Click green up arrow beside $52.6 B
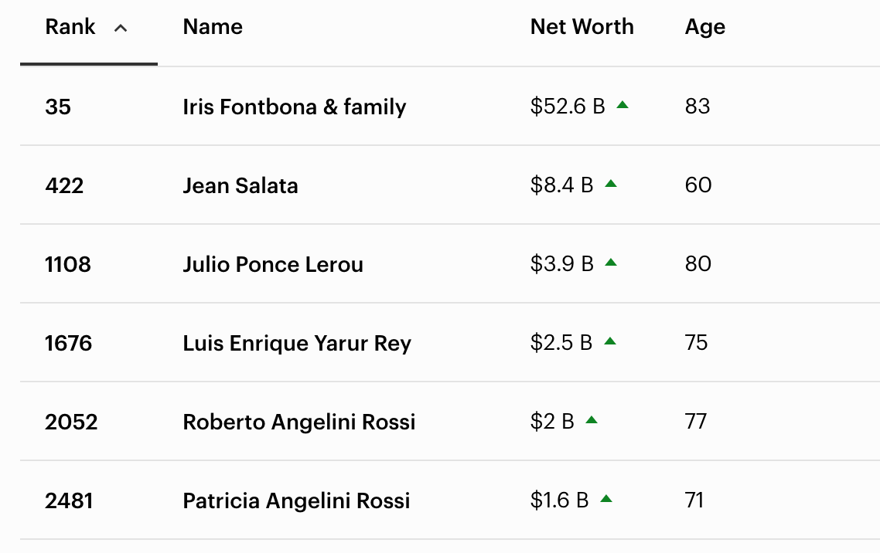880x553 pixels. pyautogui.click(x=622, y=105)
